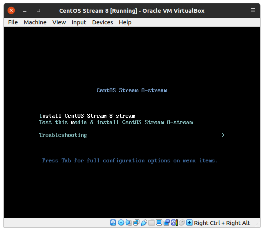Open the shared folders status icon
Screen dimensions: 264x231
[x=151, y=223]
